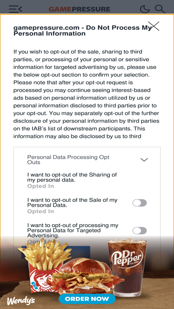Toggle dark mode with the moon icon
The height and width of the screenshot is (309, 174).
coord(145,9)
